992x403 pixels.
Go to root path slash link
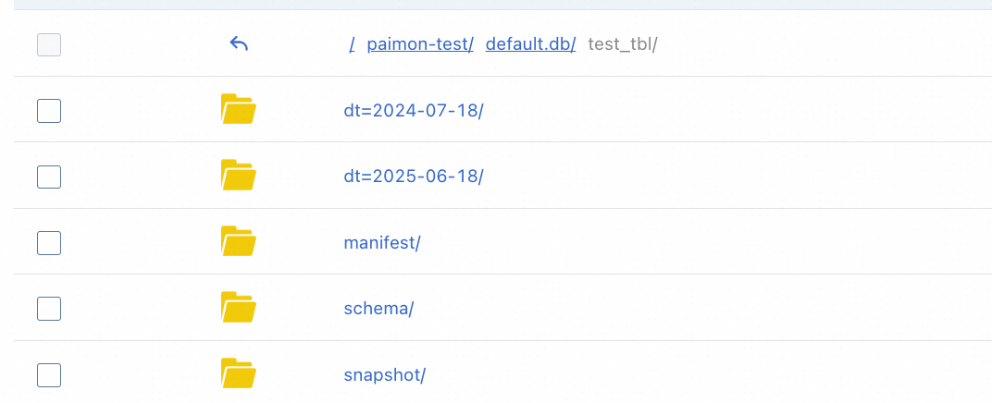353,44
